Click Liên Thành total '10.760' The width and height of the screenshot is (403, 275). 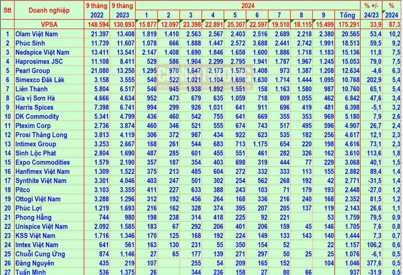pos(350,89)
